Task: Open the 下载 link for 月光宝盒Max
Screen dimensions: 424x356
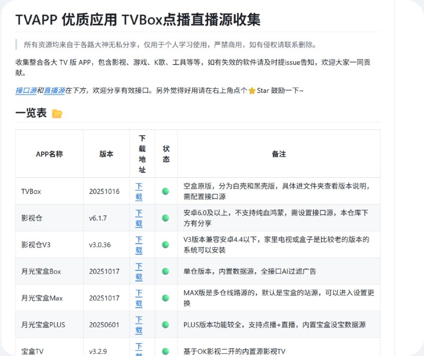Action: coord(139,298)
